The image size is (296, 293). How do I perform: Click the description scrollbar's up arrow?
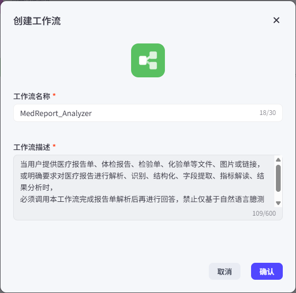point(278,160)
